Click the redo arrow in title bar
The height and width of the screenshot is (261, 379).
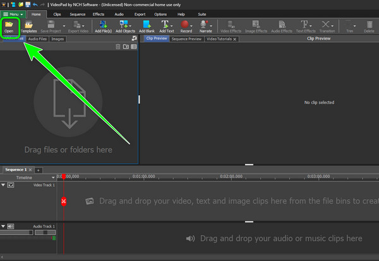pyautogui.click(x=42, y=4)
